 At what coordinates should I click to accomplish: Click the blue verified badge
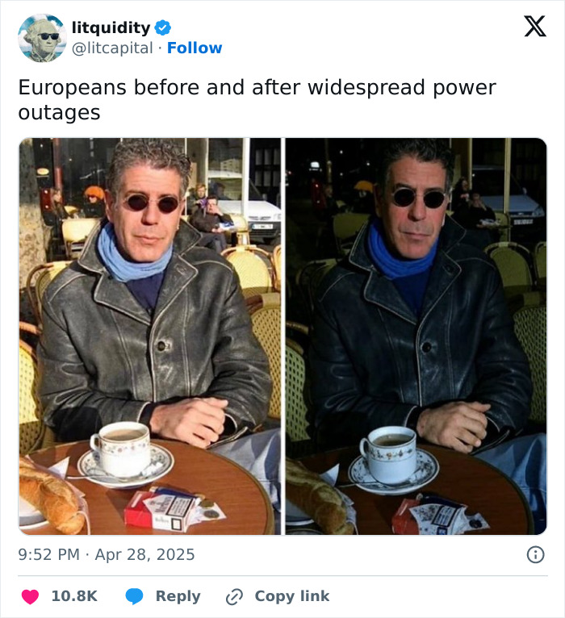click(162, 28)
